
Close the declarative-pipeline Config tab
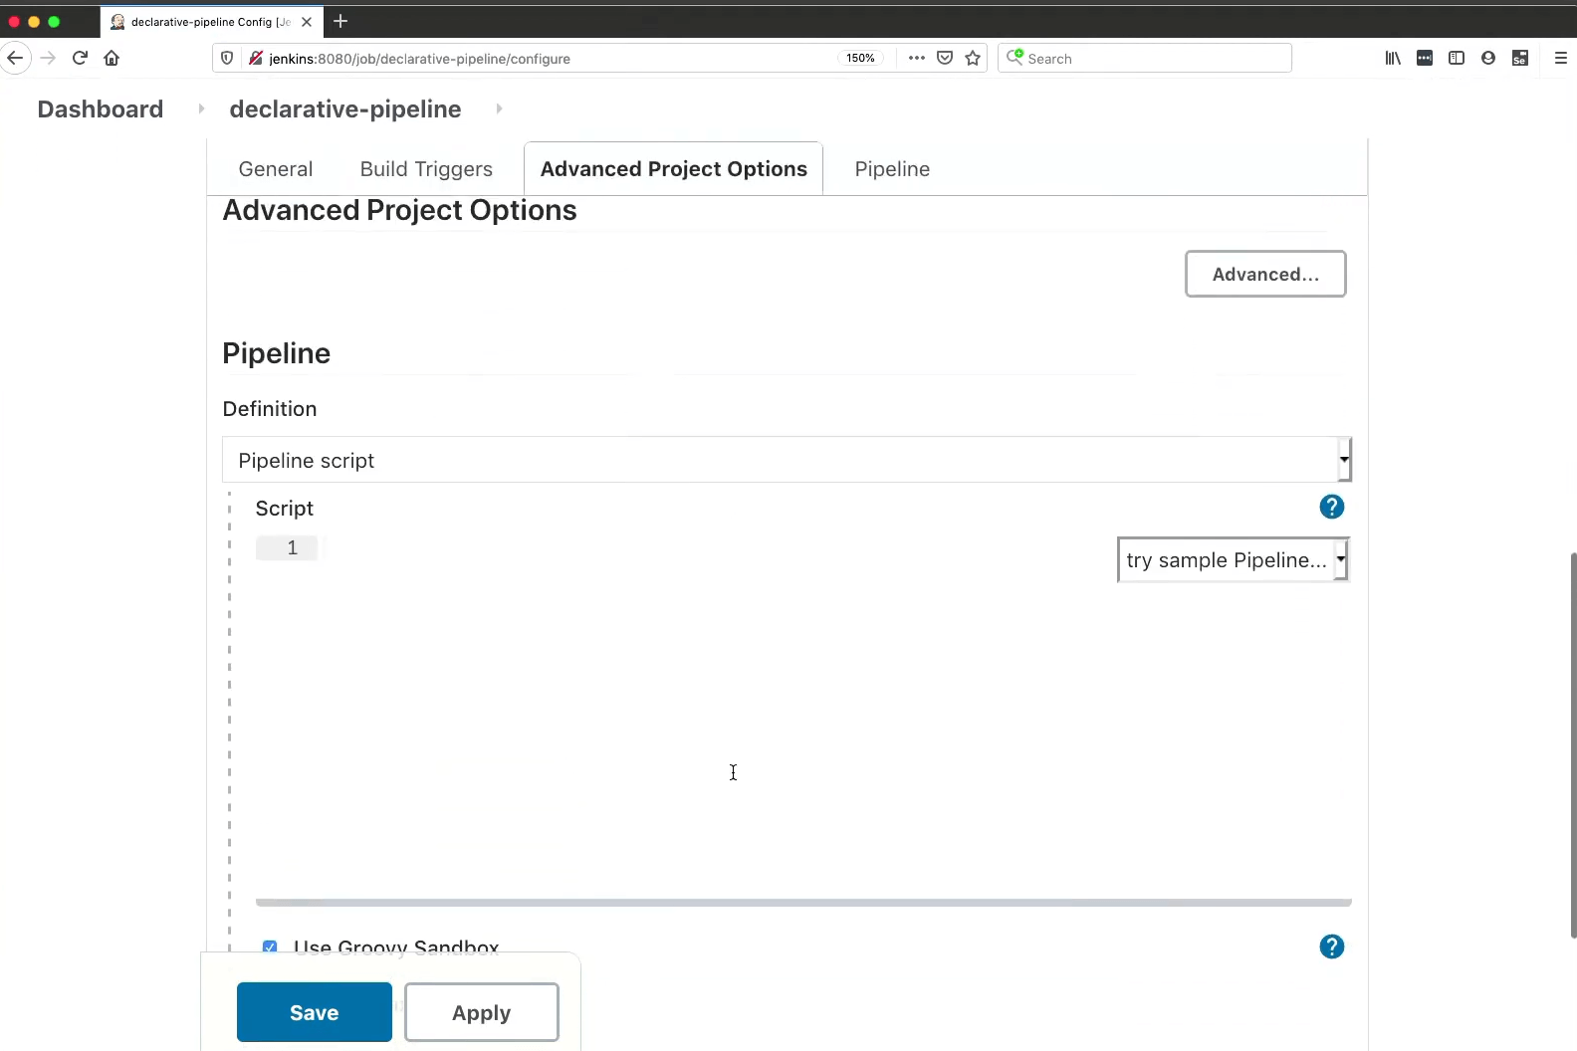pos(307,22)
